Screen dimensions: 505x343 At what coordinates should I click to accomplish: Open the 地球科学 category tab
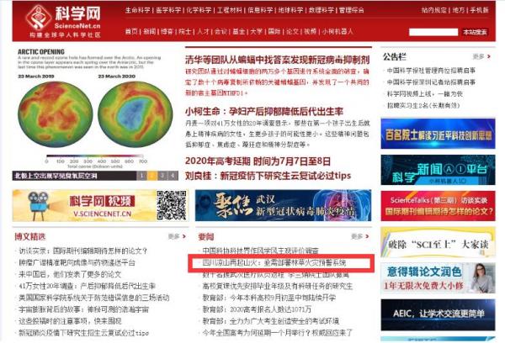click(294, 10)
